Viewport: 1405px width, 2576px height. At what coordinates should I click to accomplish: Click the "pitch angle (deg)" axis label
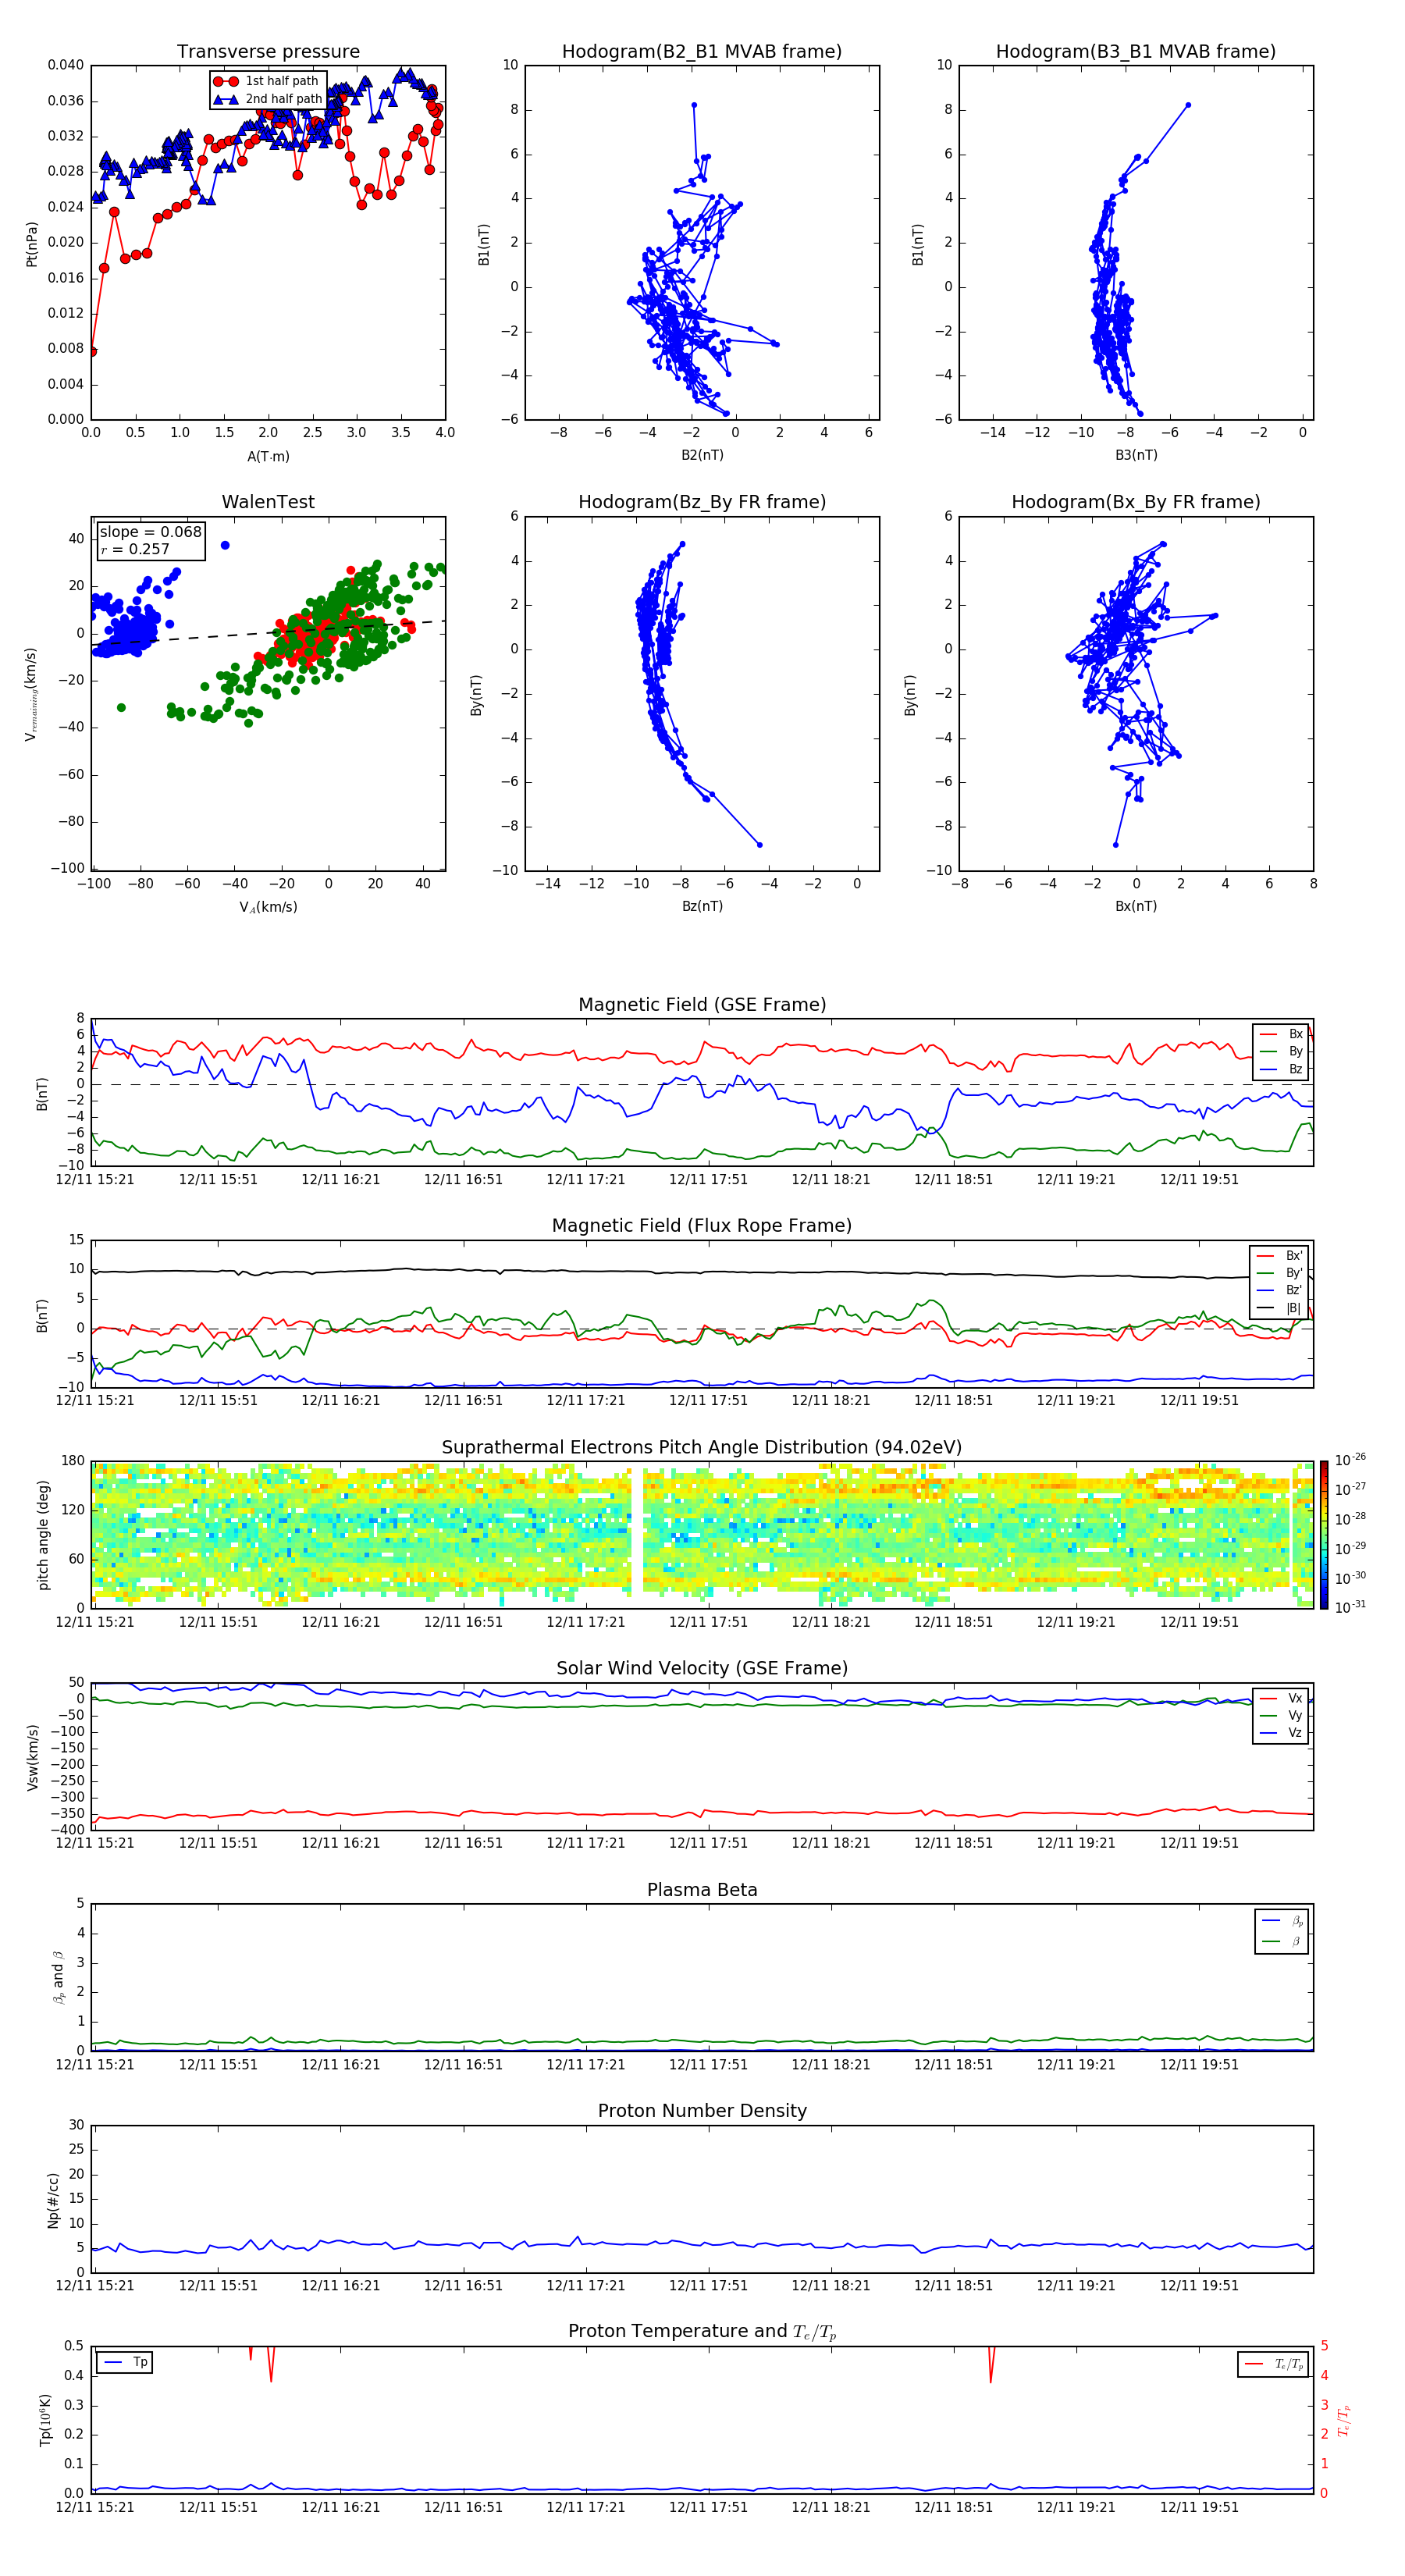click(43, 1535)
